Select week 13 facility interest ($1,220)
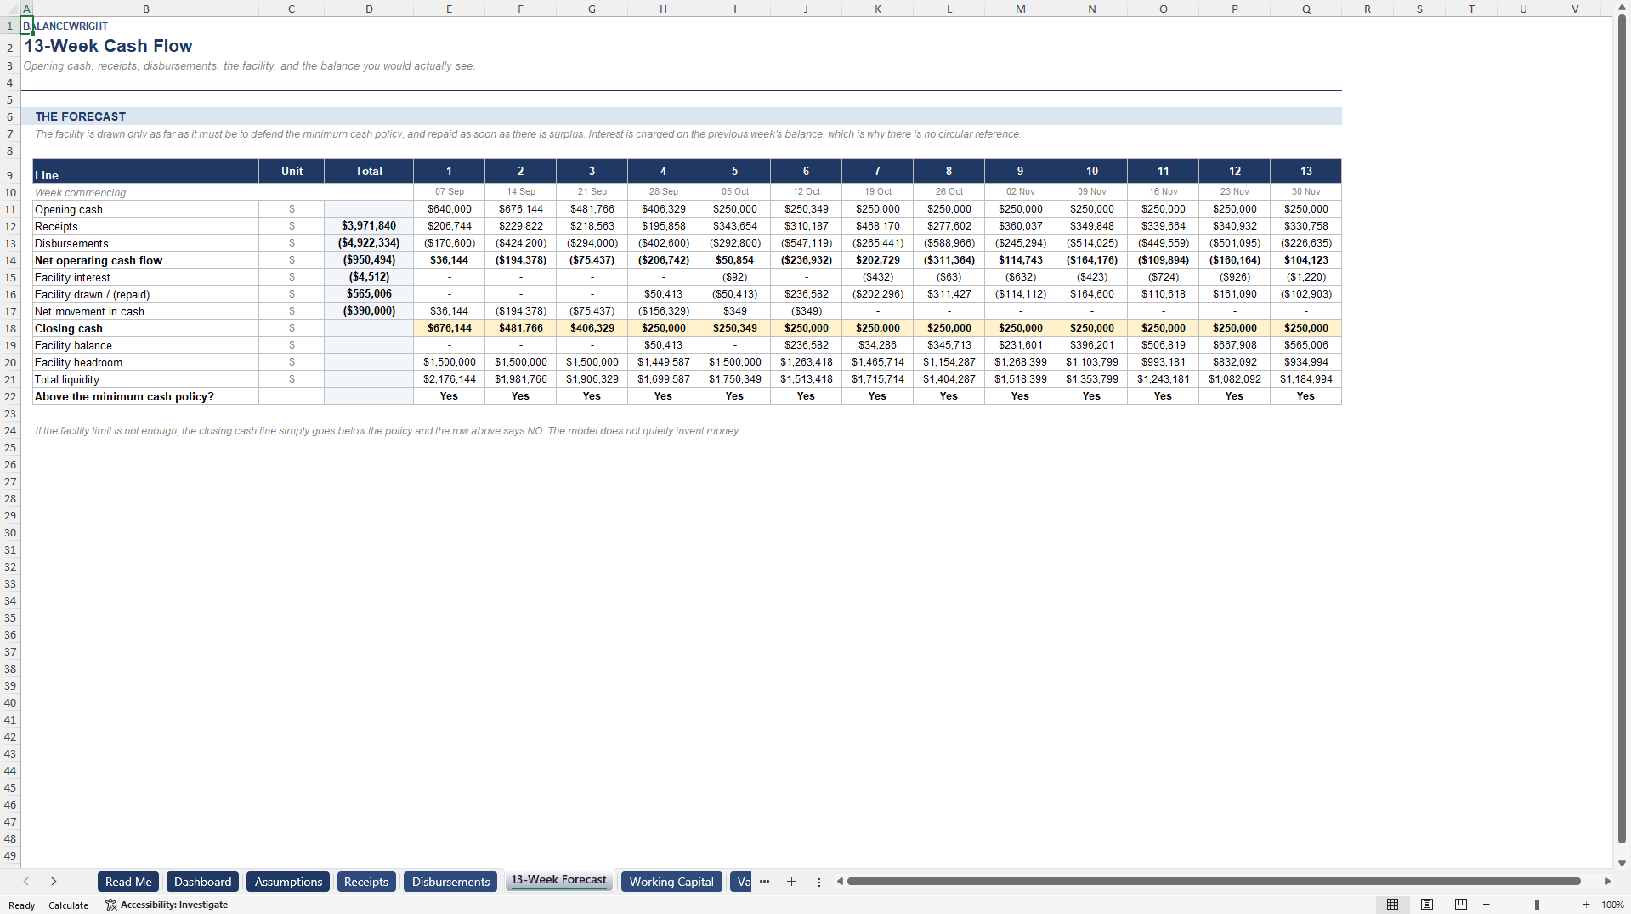This screenshot has width=1631, height=914. coord(1305,277)
